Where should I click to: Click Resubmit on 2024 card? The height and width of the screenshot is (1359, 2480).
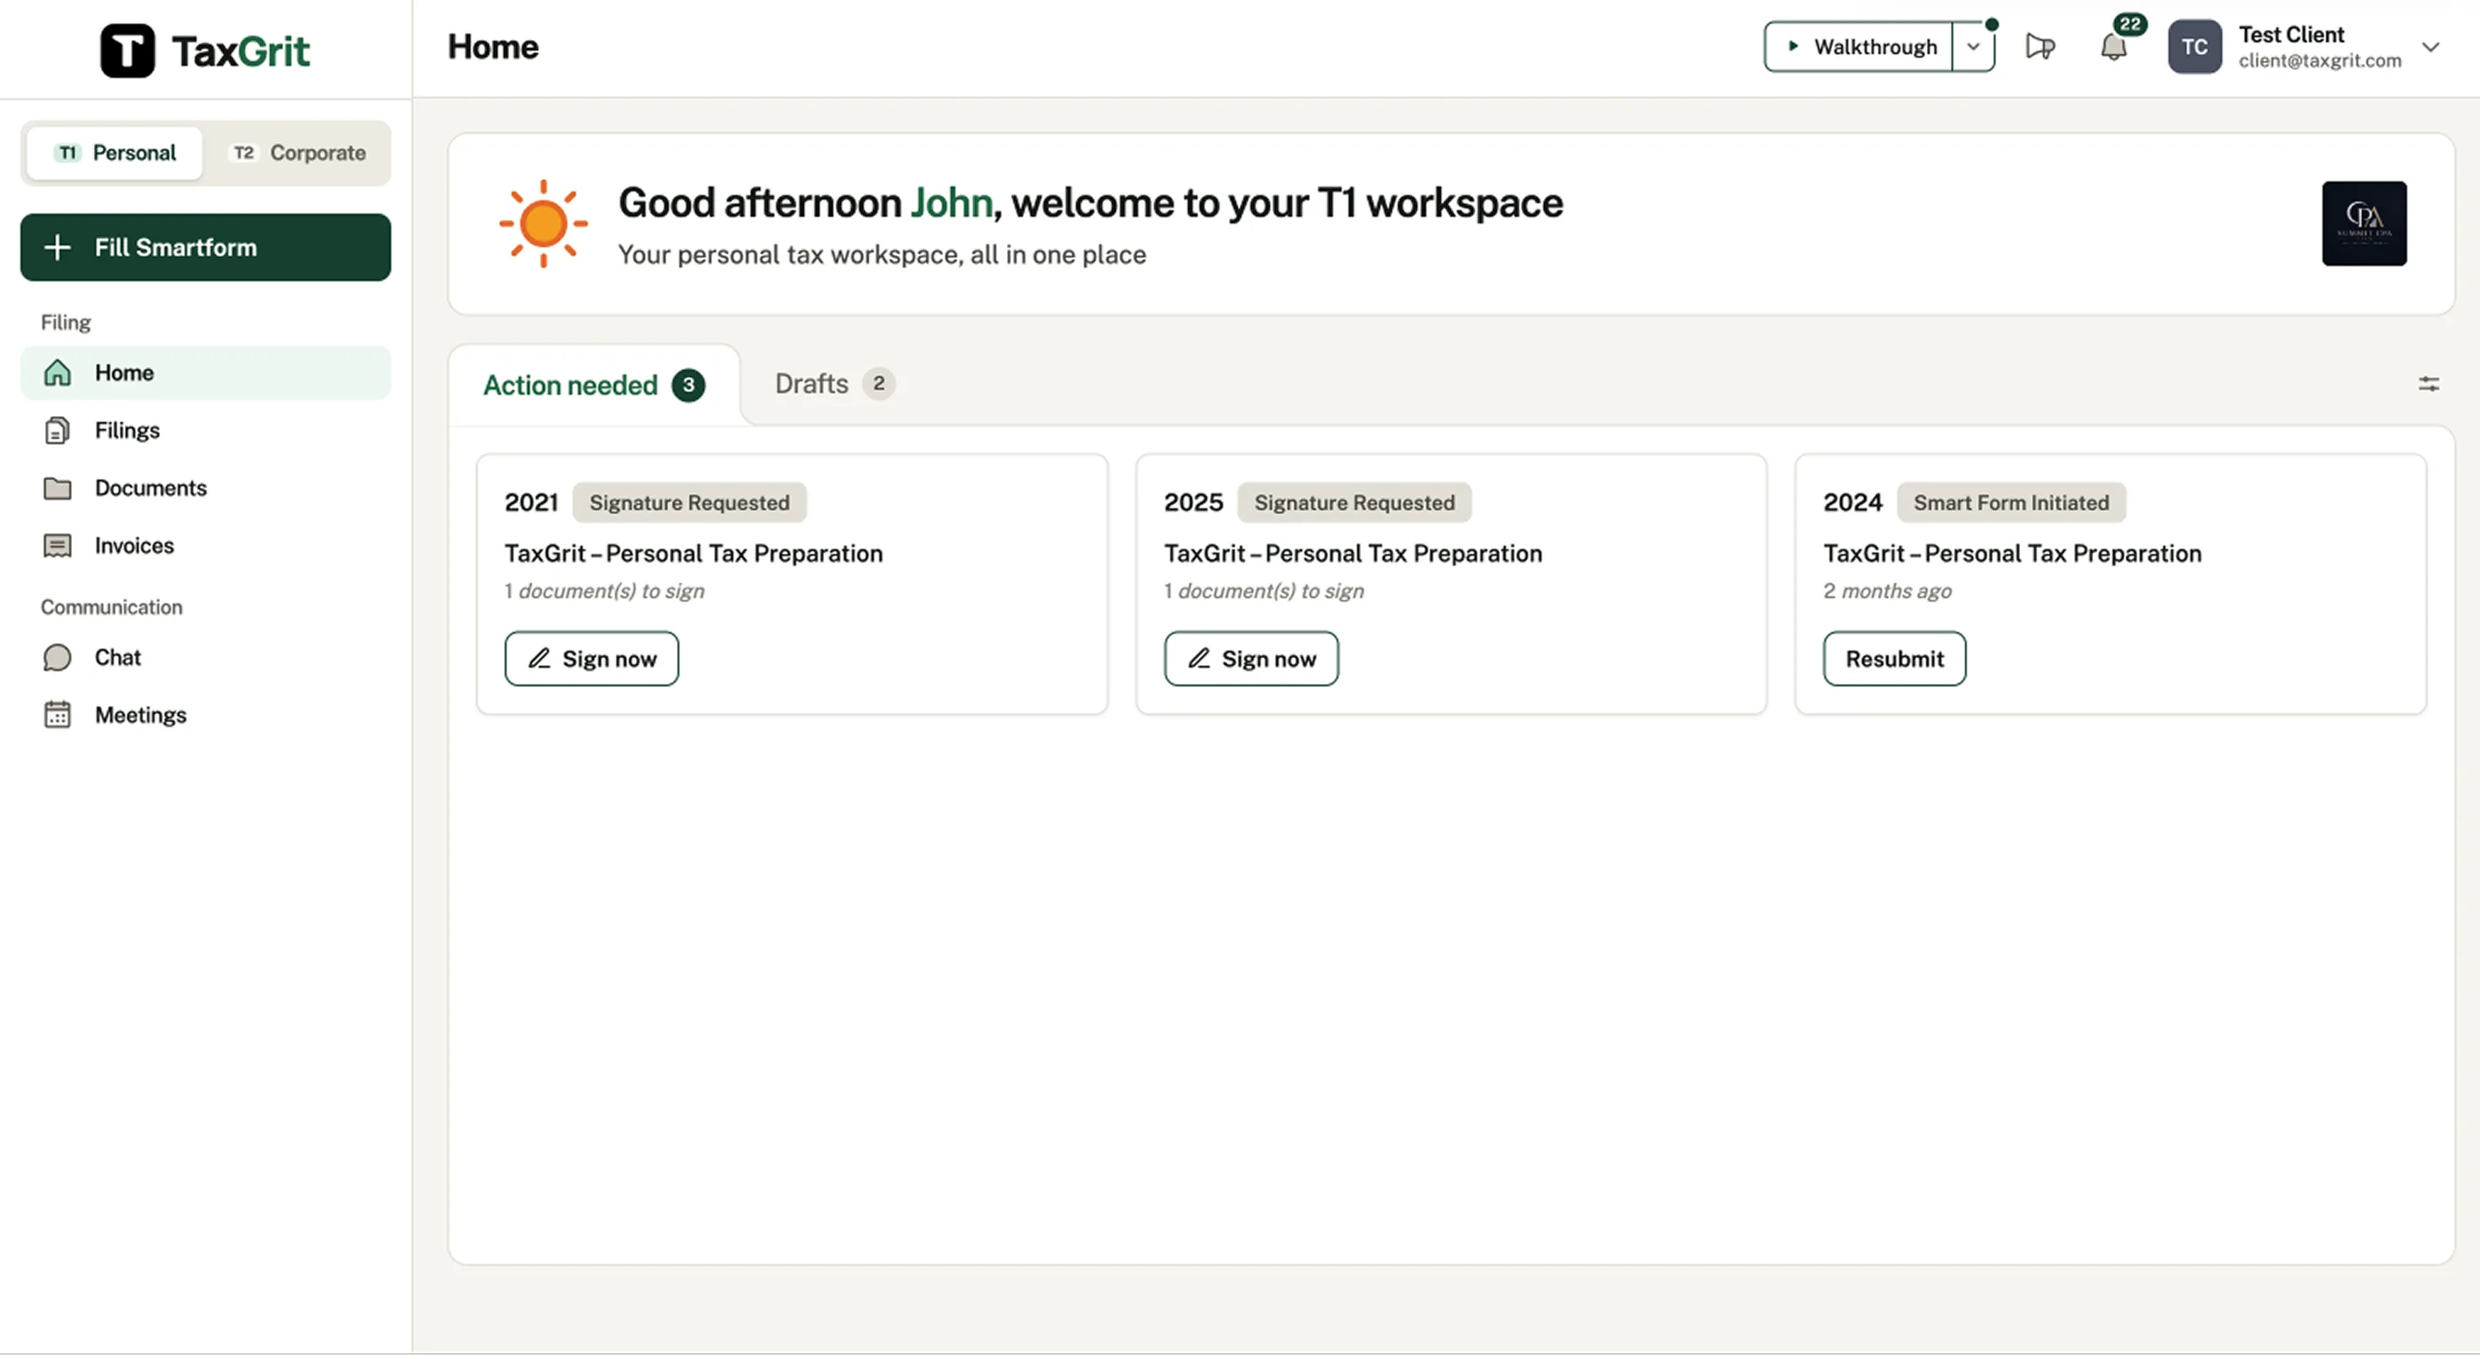point(1894,659)
